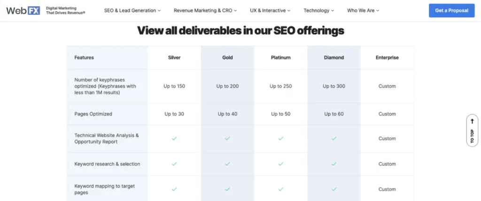
Task: Click the WebFX logo
Action: (23, 10)
